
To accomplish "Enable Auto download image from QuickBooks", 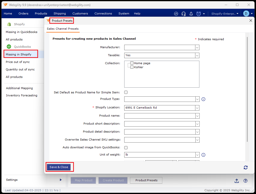I will [126, 148].
